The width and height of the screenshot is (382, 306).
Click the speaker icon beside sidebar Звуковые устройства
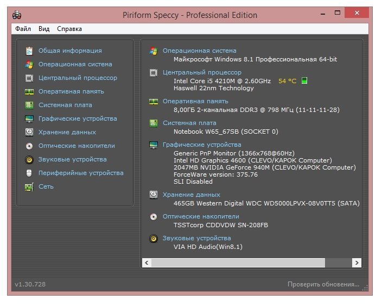[29, 160]
